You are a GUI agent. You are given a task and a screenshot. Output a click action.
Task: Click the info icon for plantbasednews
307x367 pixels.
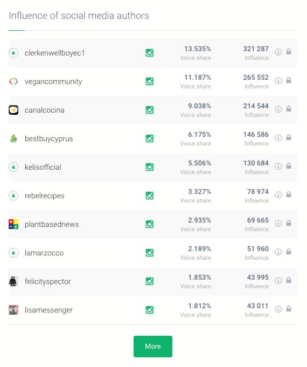coord(278,223)
